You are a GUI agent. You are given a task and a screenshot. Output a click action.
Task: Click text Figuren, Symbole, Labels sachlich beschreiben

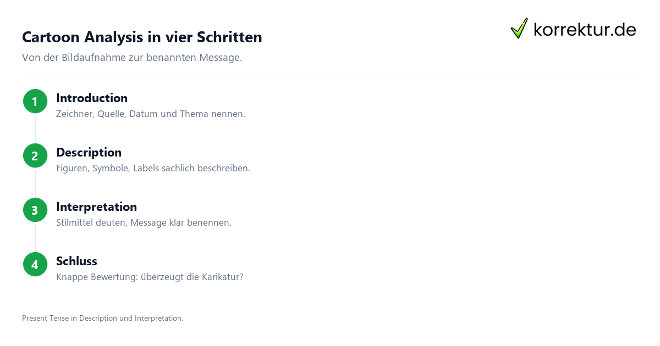pos(153,169)
